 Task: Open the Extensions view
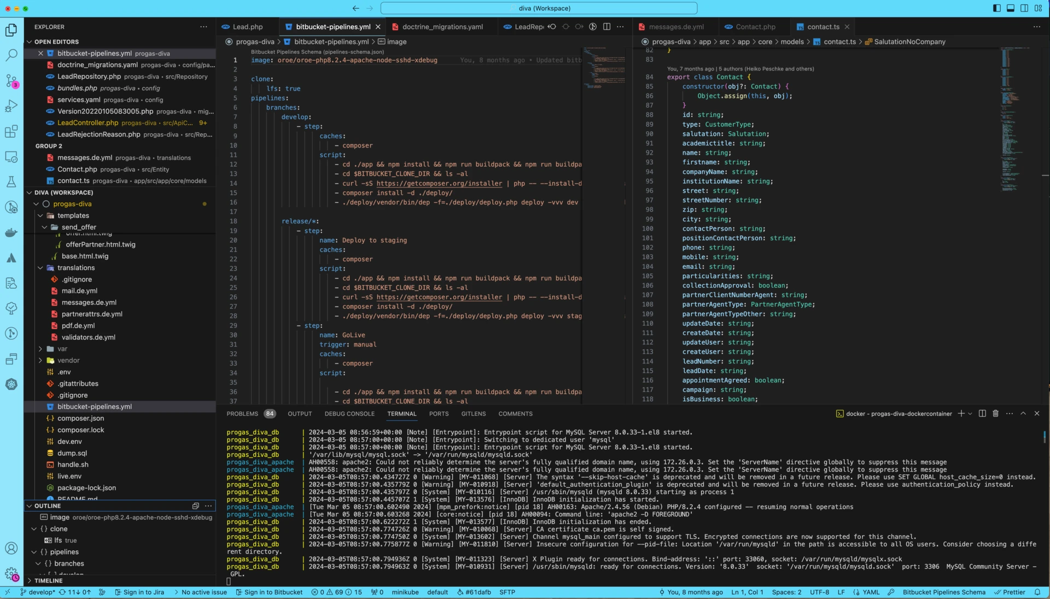tap(11, 131)
